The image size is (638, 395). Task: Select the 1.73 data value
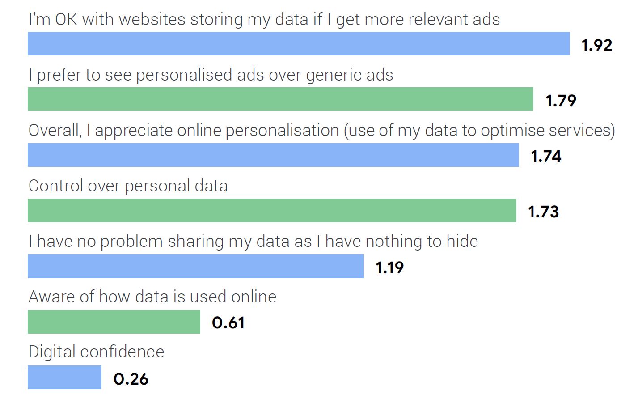tap(543, 212)
